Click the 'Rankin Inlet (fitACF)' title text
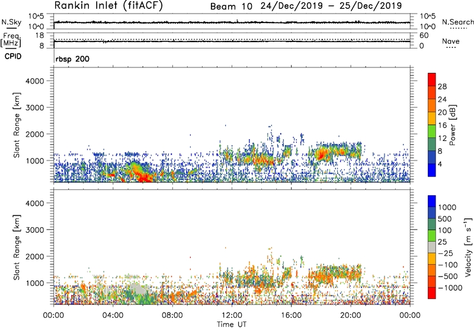Screen dimensions: 474x328 [108, 6]
